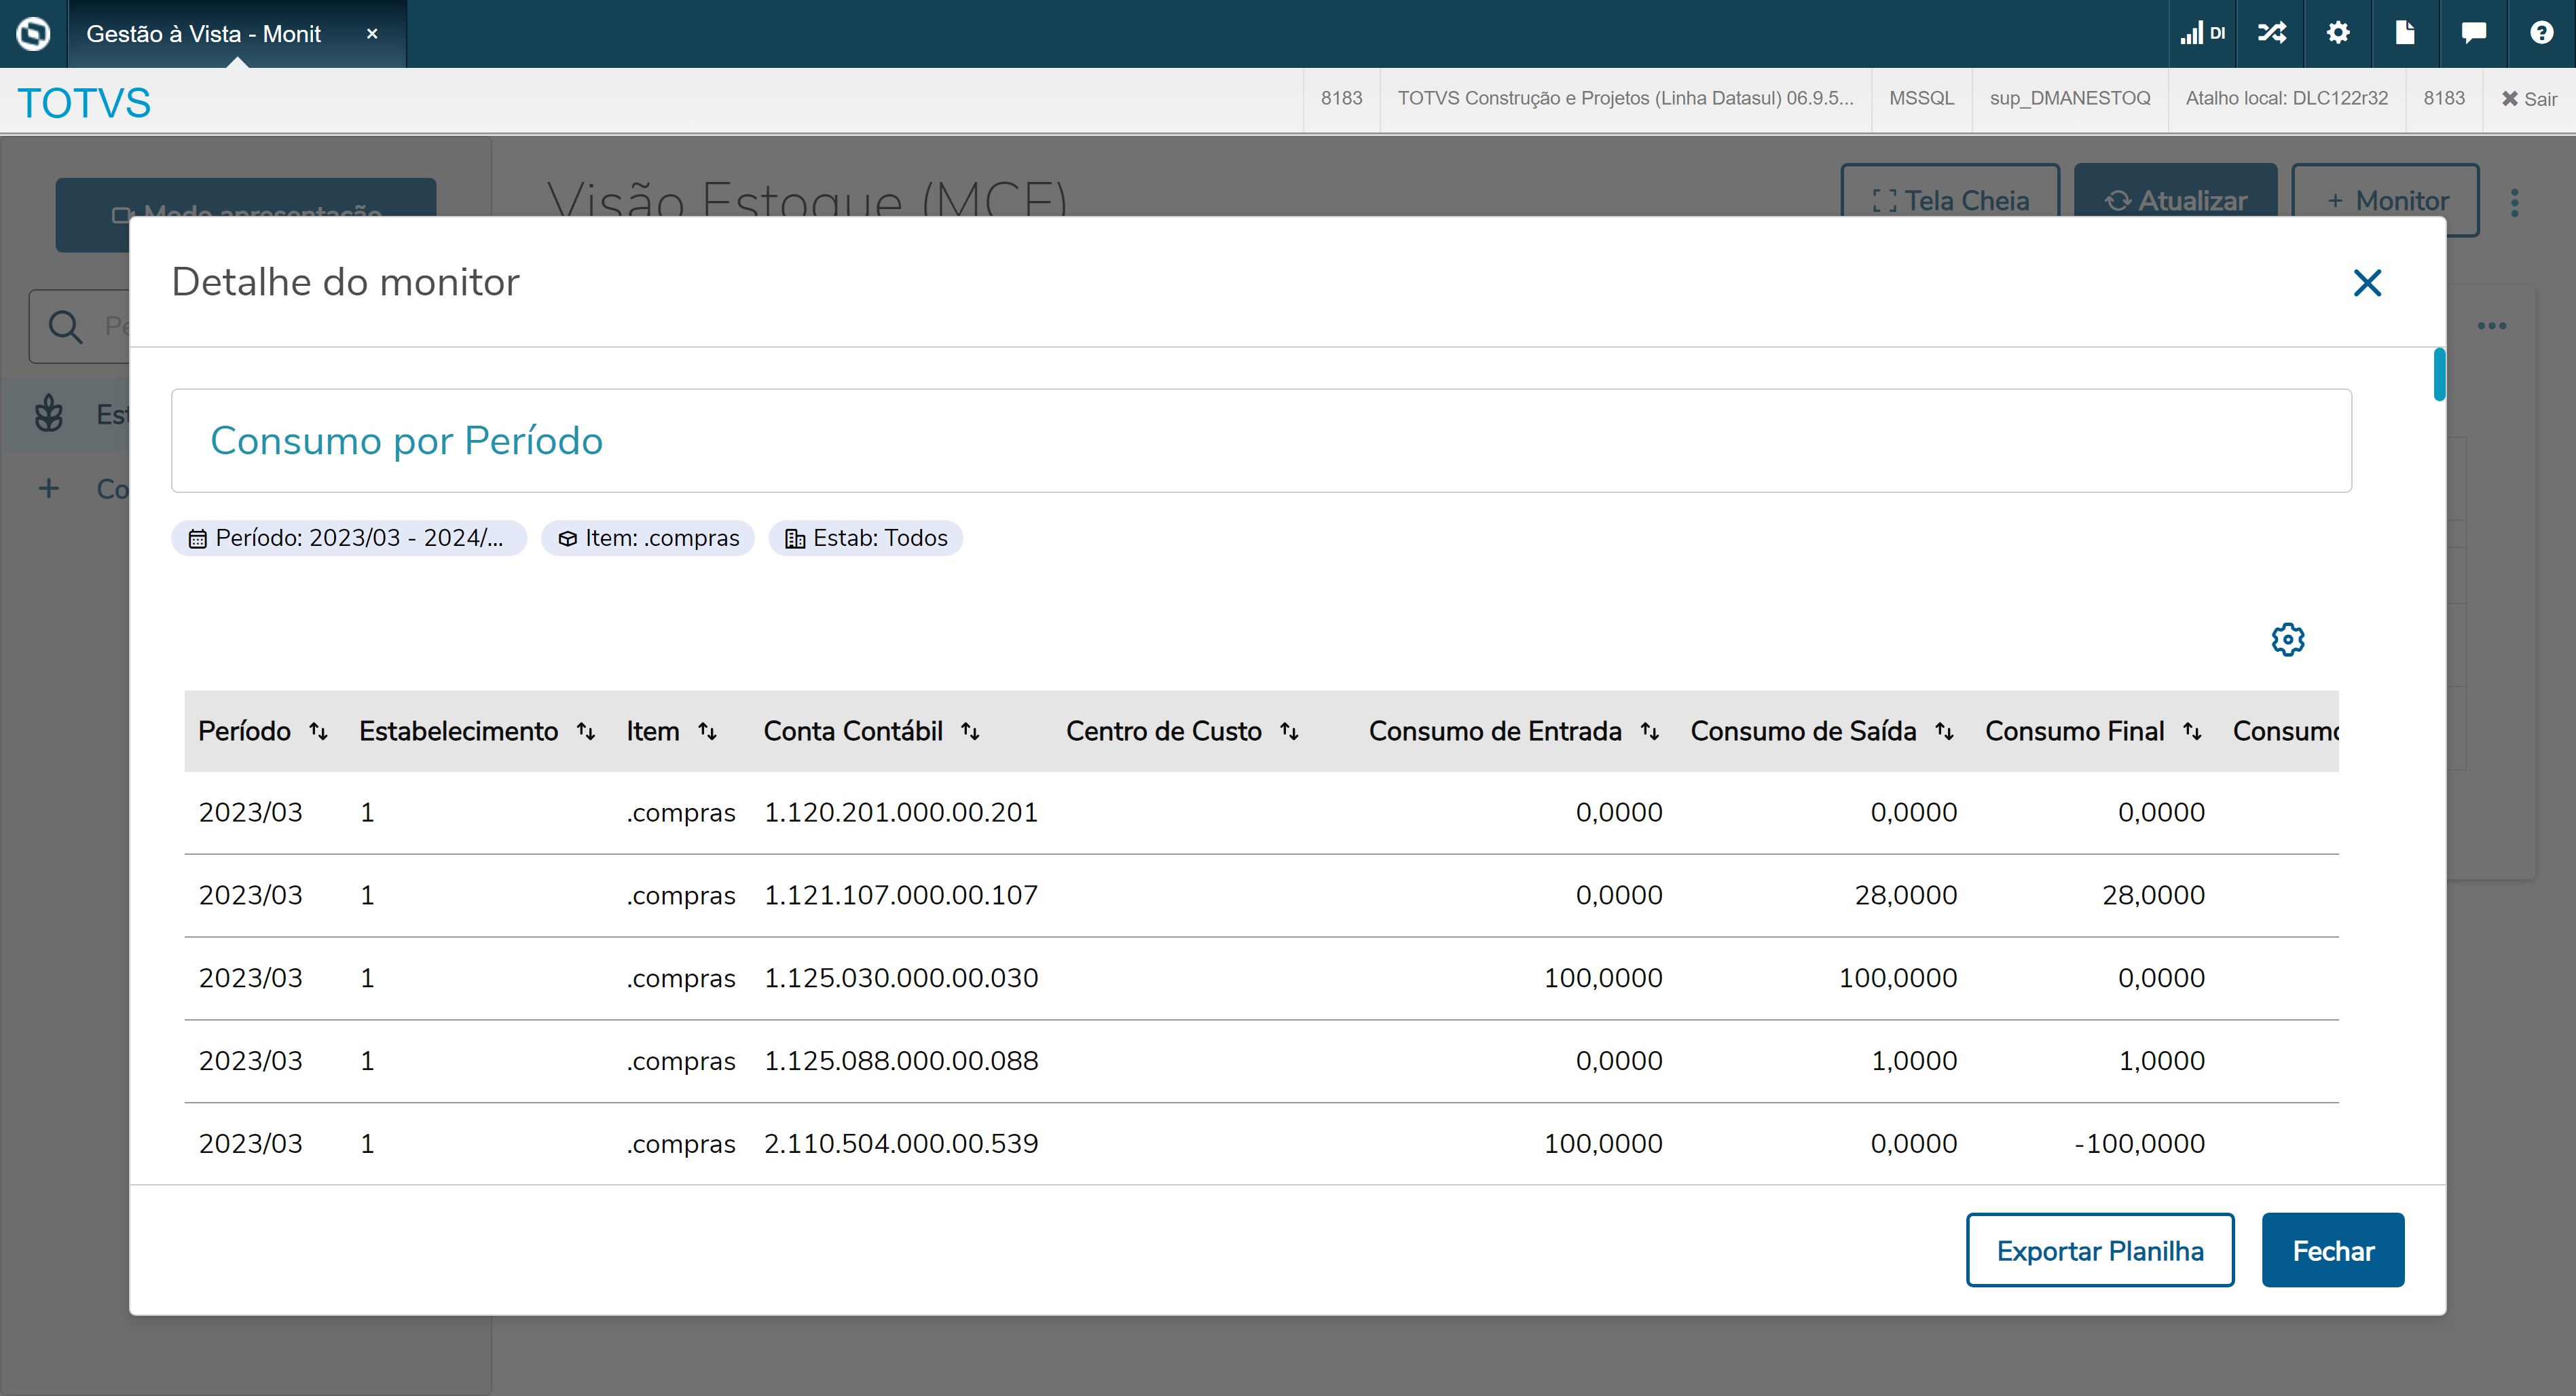Sort by Centro de Custo column
The image size is (2576, 1396).
pos(1289,731)
